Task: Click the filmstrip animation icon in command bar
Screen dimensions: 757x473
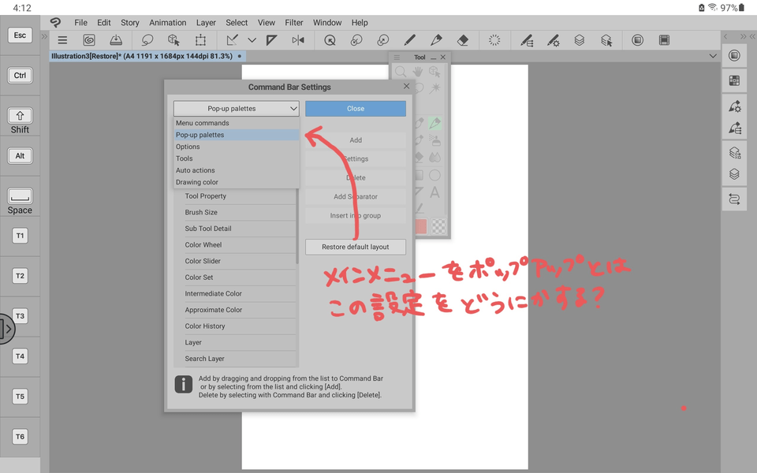Action: coord(664,40)
